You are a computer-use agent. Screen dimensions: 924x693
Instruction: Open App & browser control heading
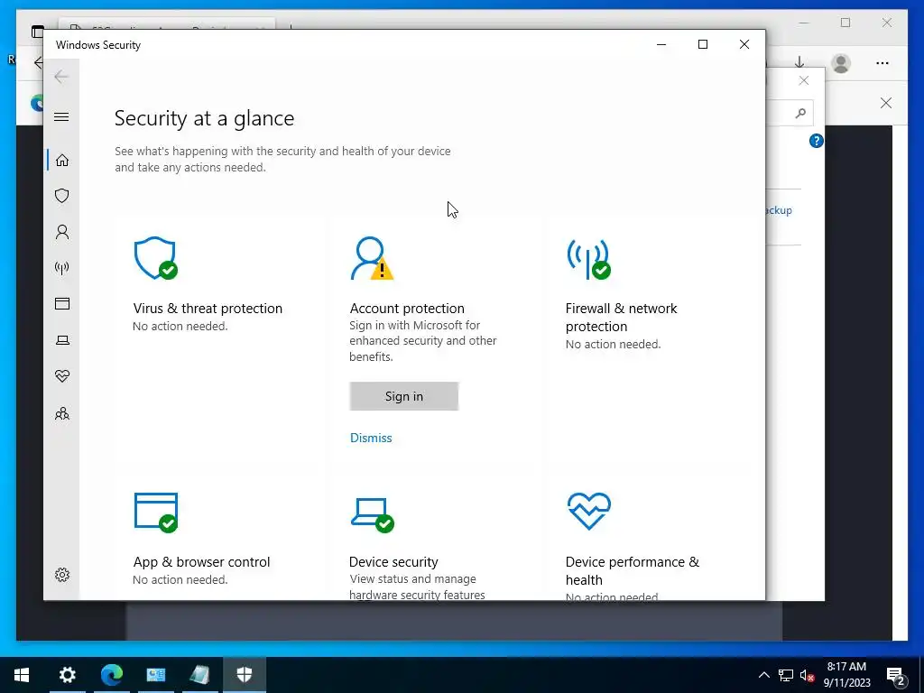(x=201, y=561)
